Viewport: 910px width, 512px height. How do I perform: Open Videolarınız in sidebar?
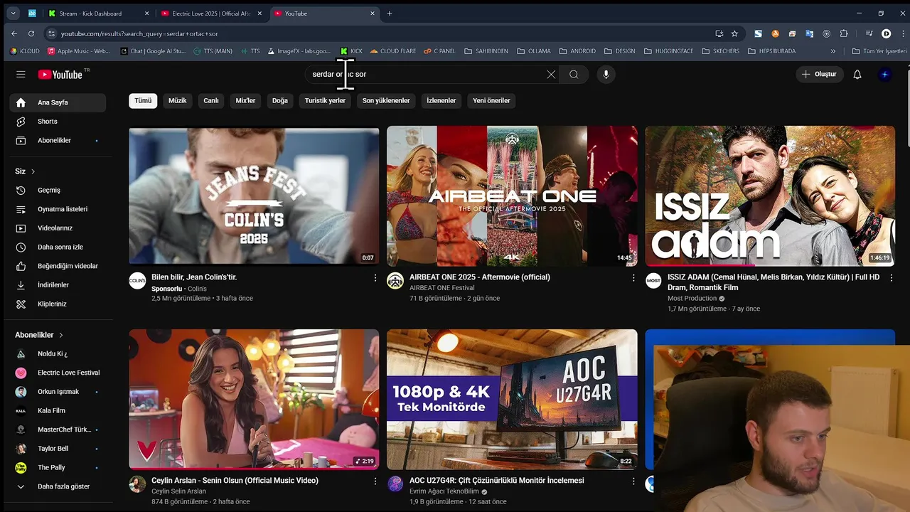click(x=58, y=228)
